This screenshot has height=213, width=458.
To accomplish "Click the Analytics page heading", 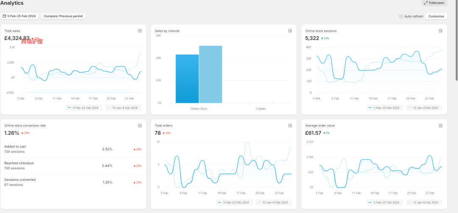I will point(12,3).
